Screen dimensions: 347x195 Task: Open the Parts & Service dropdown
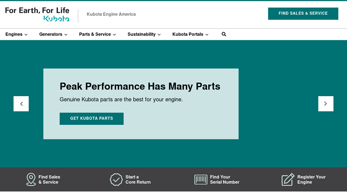tap(97, 34)
